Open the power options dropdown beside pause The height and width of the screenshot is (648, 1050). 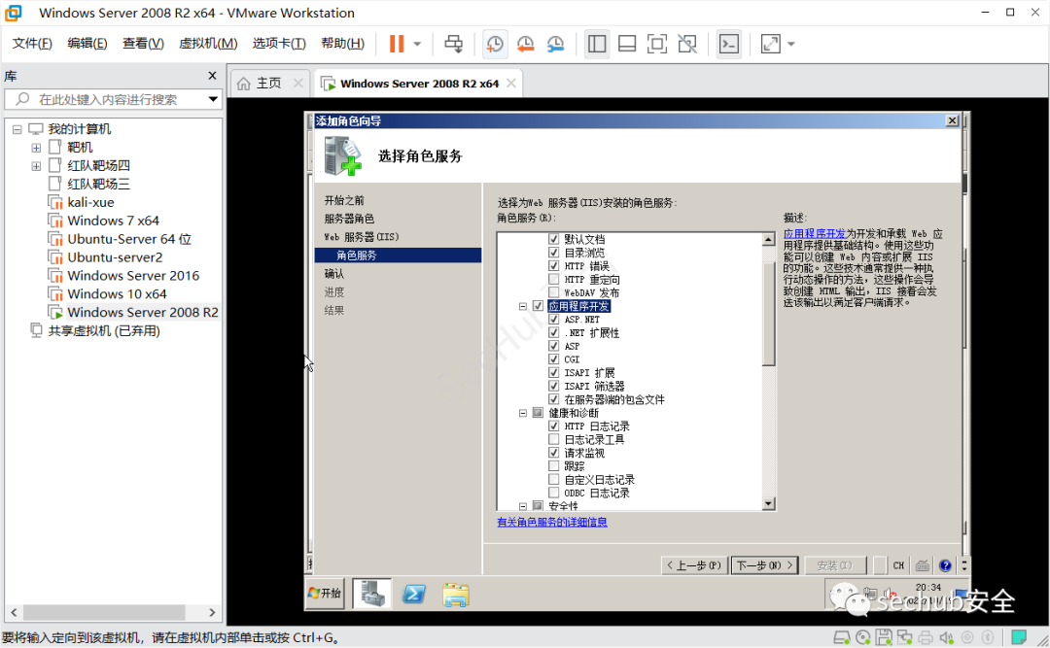point(417,44)
